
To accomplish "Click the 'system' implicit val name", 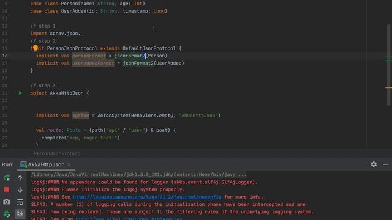I will tap(80, 116).
